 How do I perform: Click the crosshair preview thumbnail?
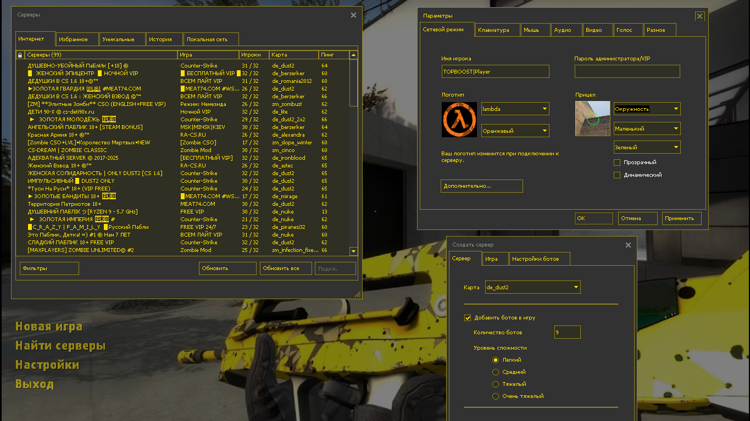(x=592, y=119)
